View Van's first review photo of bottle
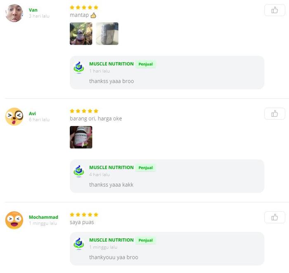Screen dimensions: 289x273 click(x=81, y=34)
